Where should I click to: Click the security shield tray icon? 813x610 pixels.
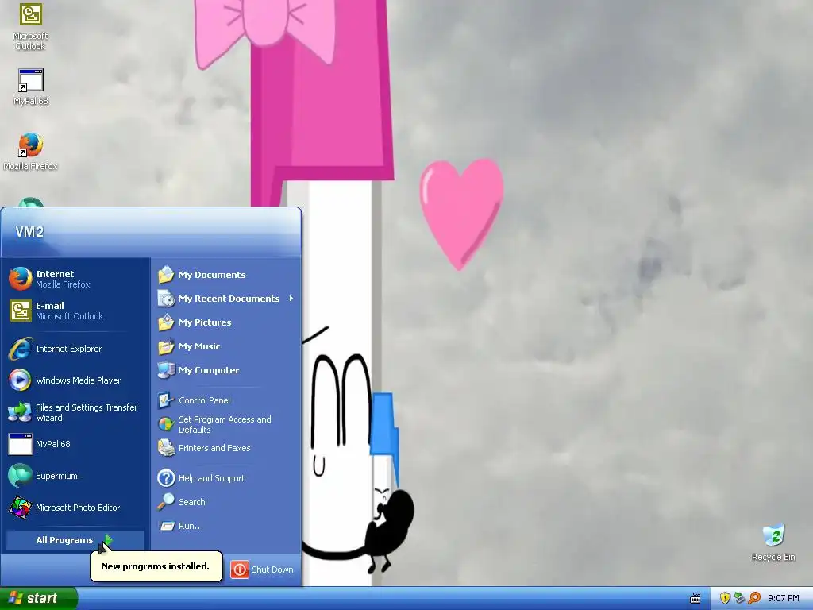tap(725, 598)
